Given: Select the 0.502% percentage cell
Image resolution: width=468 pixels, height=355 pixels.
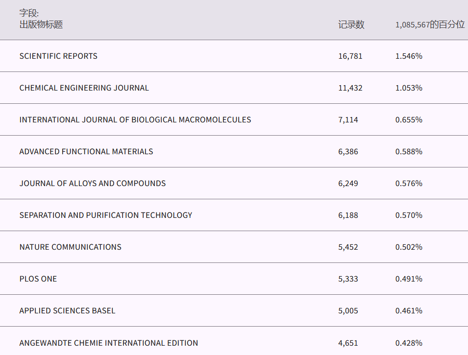Looking at the screenshot, I should pos(409,247).
